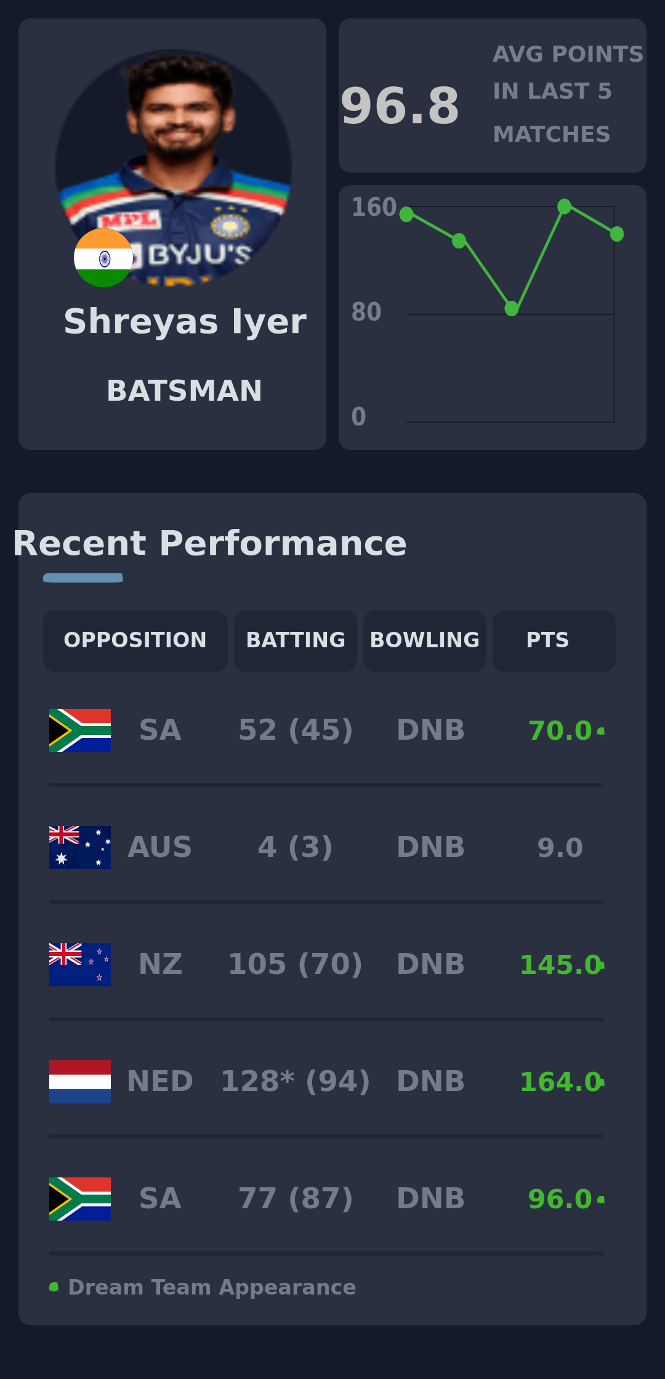Click the lowest point on the points chart
Image resolution: width=665 pixels, height=1379 pixels.
click(512, 308)
